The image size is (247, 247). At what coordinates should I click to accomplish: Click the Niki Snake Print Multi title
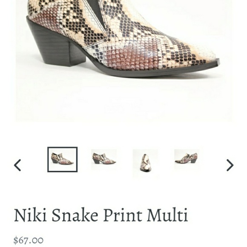(101, 215)
